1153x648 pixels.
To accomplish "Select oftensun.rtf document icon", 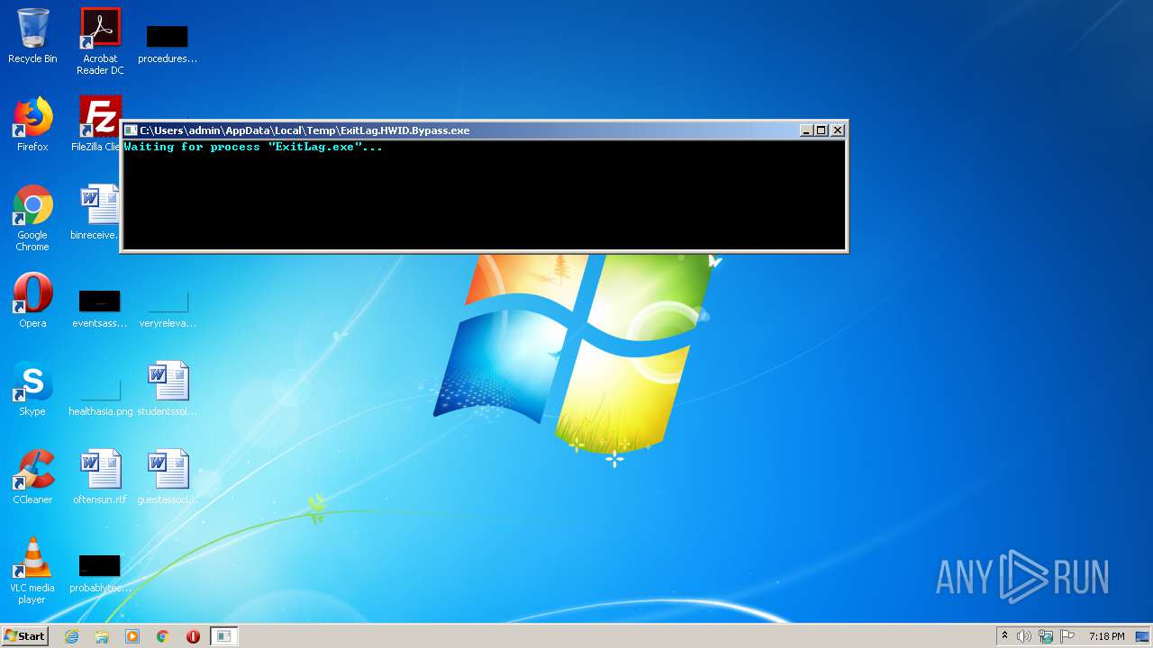I will [x=100, y=477].
